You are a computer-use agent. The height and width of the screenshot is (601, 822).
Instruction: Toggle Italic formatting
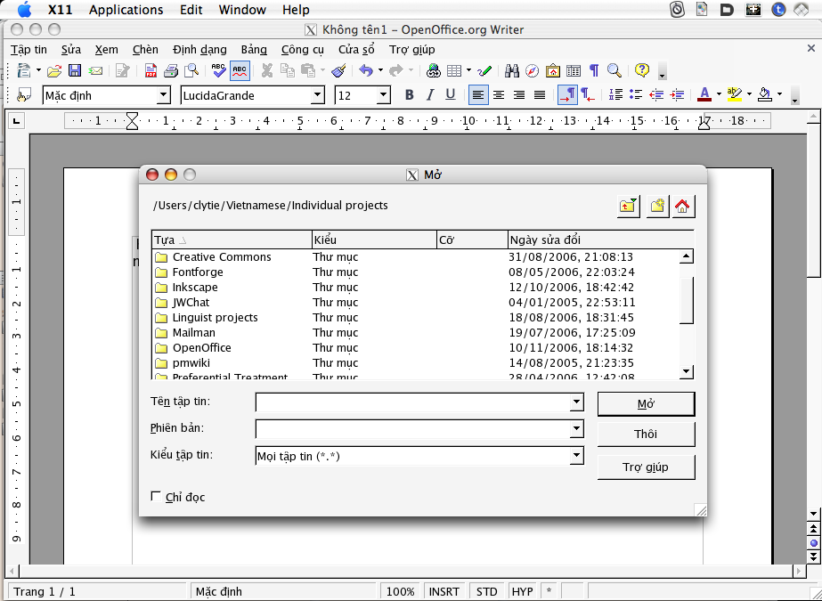pos(430,95)
